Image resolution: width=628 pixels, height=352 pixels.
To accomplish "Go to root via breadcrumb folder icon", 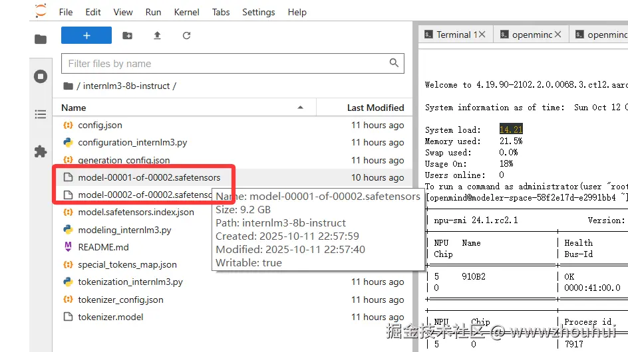I will pos(69,86).
